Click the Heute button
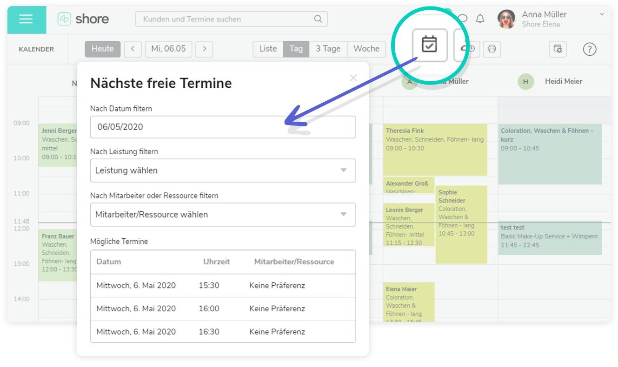This screenshot has width=618, height=367. 102,48
